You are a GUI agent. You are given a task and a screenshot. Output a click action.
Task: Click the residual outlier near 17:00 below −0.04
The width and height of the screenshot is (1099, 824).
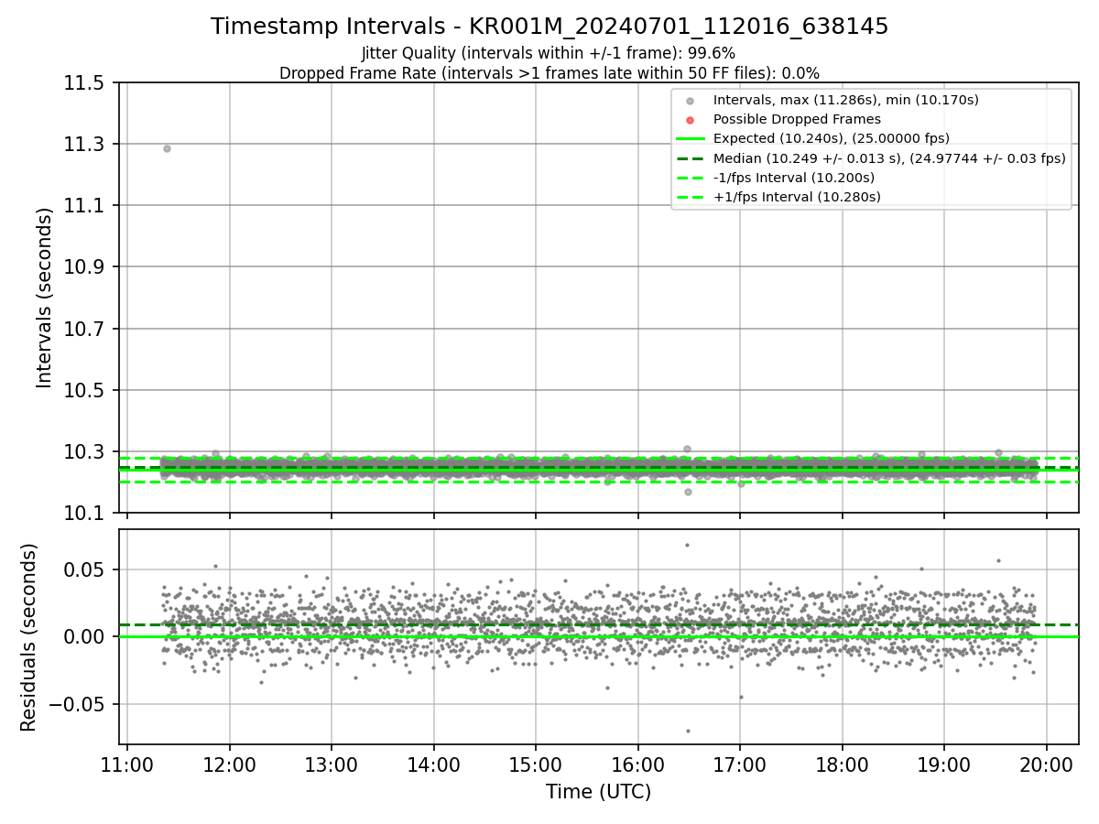click(741, 697)
